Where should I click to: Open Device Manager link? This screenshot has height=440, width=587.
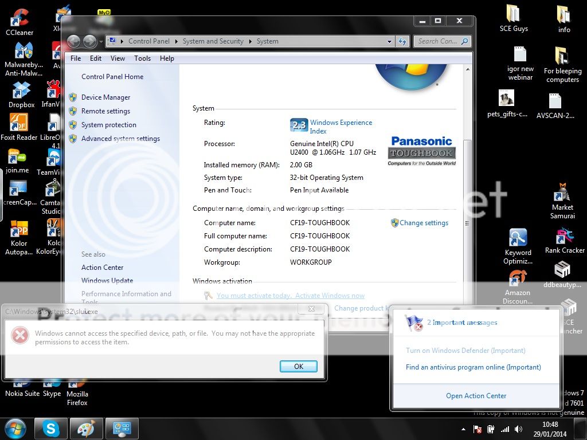point(105,97)
